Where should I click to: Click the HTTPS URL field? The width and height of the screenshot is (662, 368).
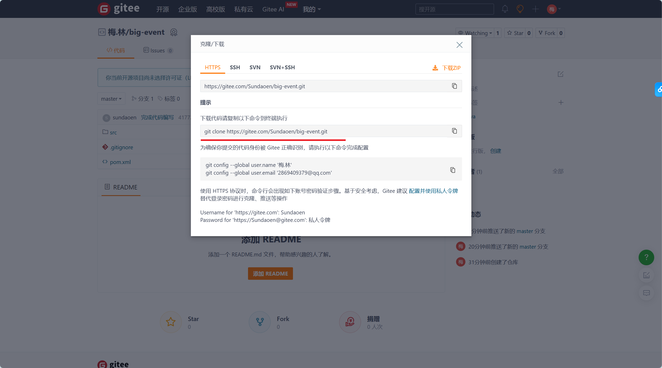[x=331, y=86]
